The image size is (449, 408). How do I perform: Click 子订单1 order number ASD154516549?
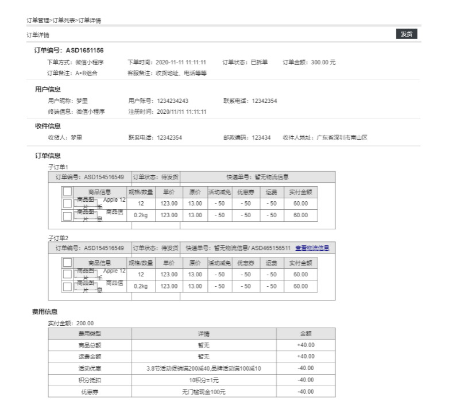tap(89, 177)
